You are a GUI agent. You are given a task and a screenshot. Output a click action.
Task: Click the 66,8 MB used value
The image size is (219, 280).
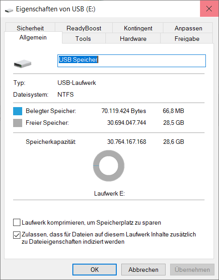click(173, 111)
